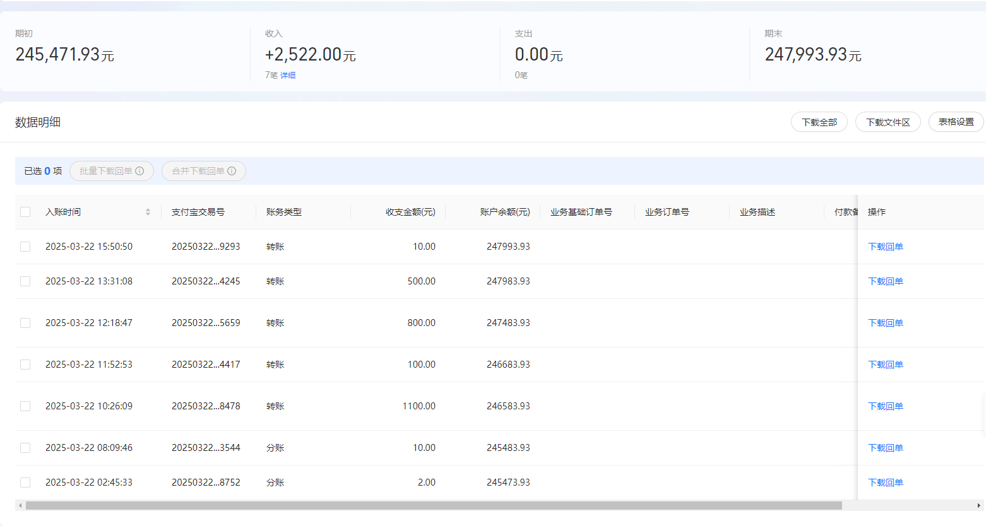Open 表格设置 table settings
Viewport: 986px width, 526px height.
956,122
